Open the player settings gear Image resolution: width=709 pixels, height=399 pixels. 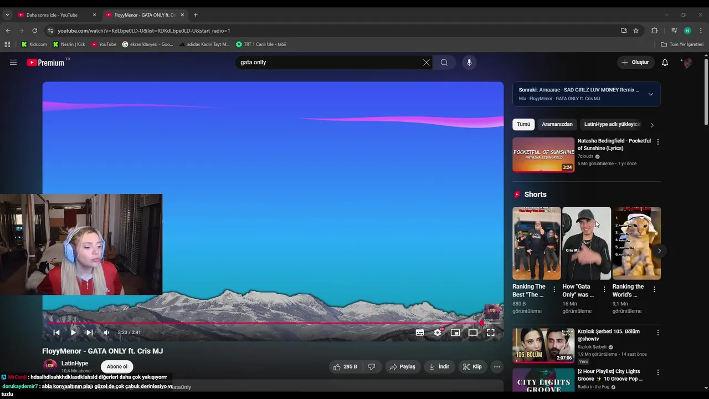pyautogui.click(x=438, y=332)
